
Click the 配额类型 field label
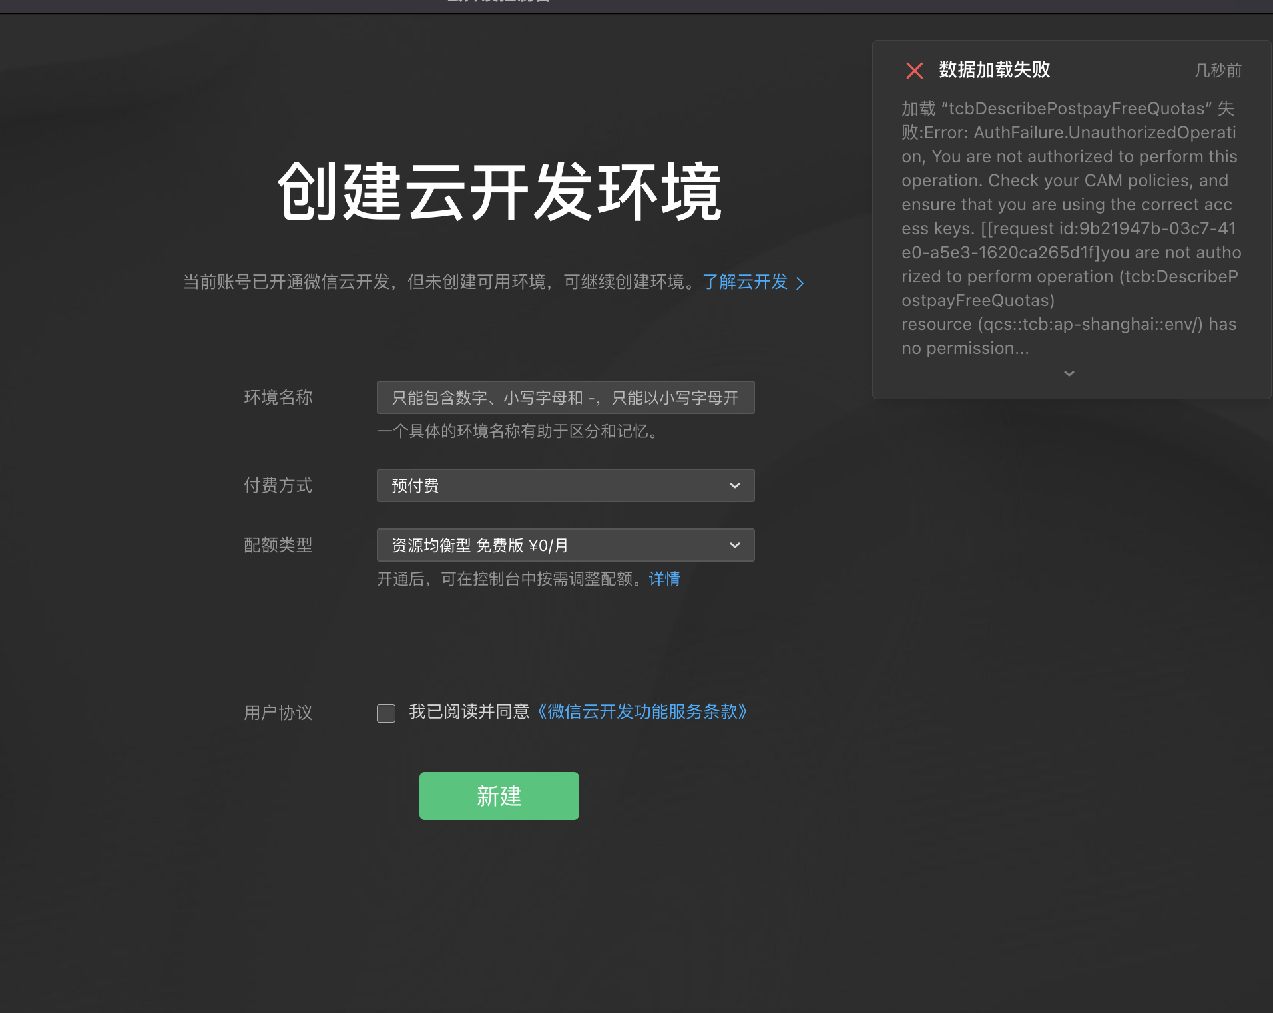(x=278, y=545)
